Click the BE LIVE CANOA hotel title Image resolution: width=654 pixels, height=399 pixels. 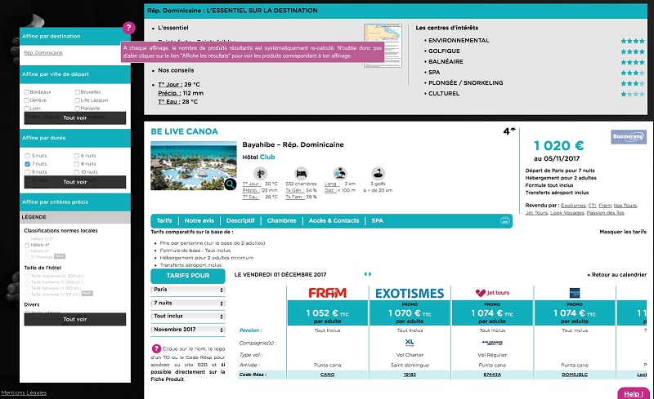tap(185, 131)
